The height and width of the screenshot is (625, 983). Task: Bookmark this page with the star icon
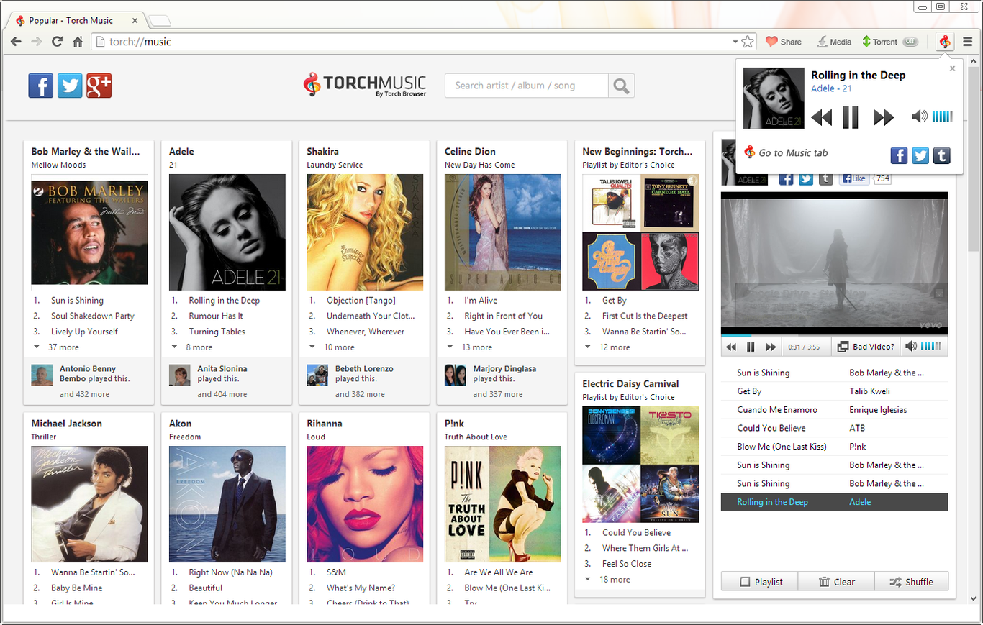(x=748, y=42)
